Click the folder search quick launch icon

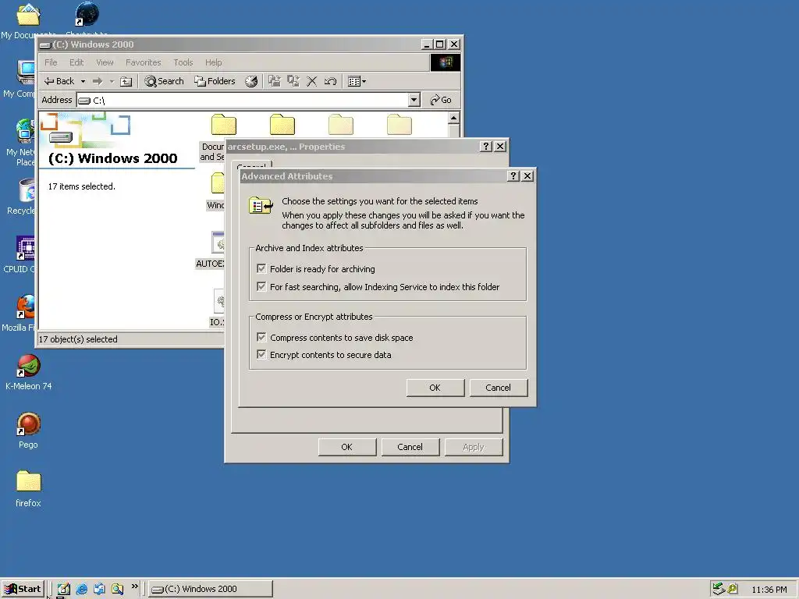pos(117,589)
